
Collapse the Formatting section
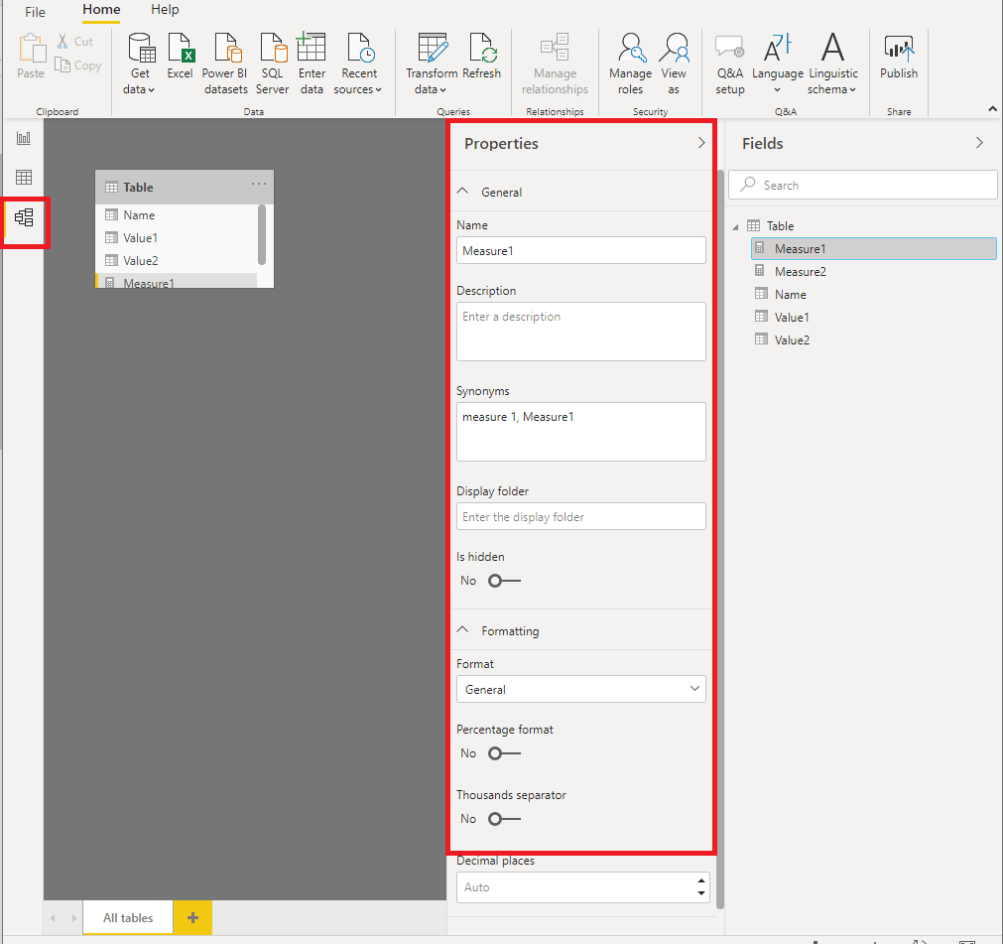(462, 630)
